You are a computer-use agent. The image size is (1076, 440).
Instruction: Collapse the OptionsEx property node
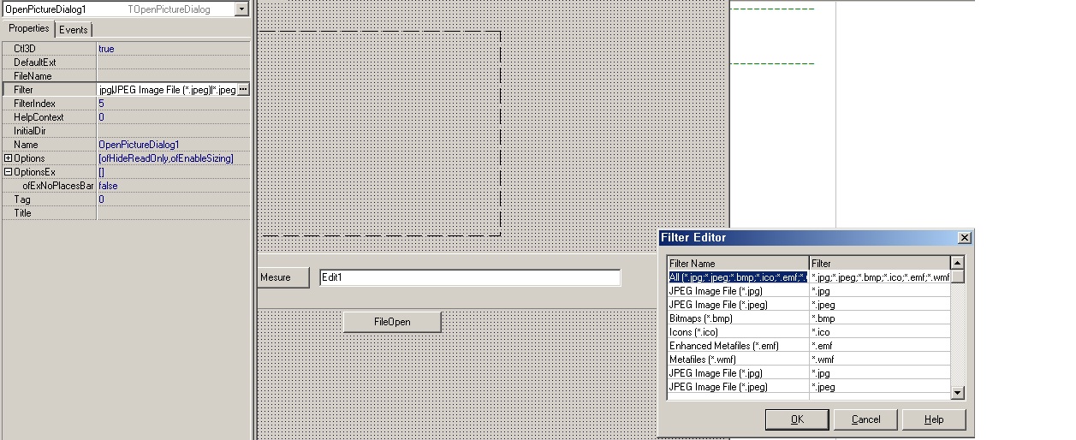9,172
